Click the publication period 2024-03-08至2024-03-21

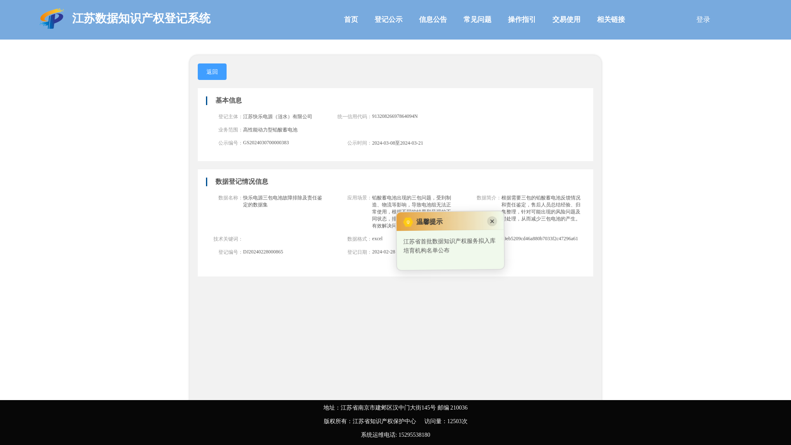click(398, 143)
